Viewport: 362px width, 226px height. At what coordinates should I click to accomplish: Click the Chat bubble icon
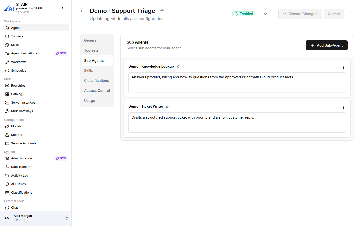[x=7, y=208]
